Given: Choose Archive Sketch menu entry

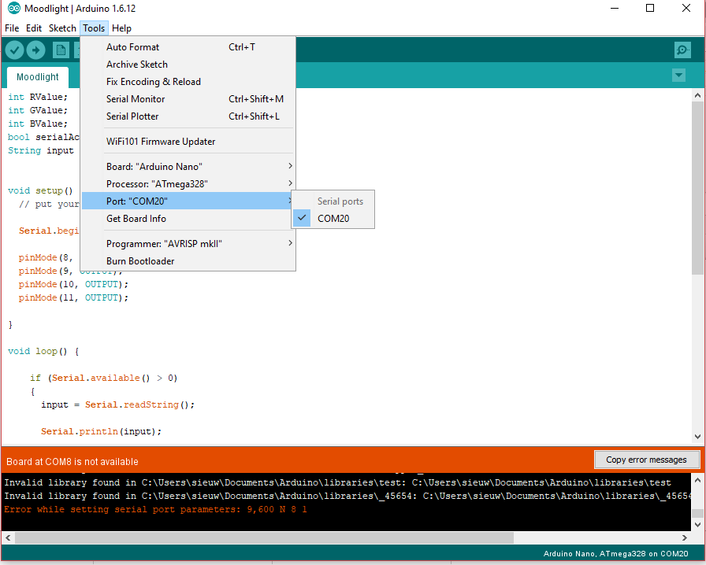Looking at the screenshot, I should [188, 65].
